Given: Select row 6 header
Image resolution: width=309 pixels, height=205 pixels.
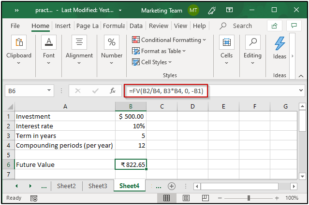Looking at the screenshot, I should point(9,164).
